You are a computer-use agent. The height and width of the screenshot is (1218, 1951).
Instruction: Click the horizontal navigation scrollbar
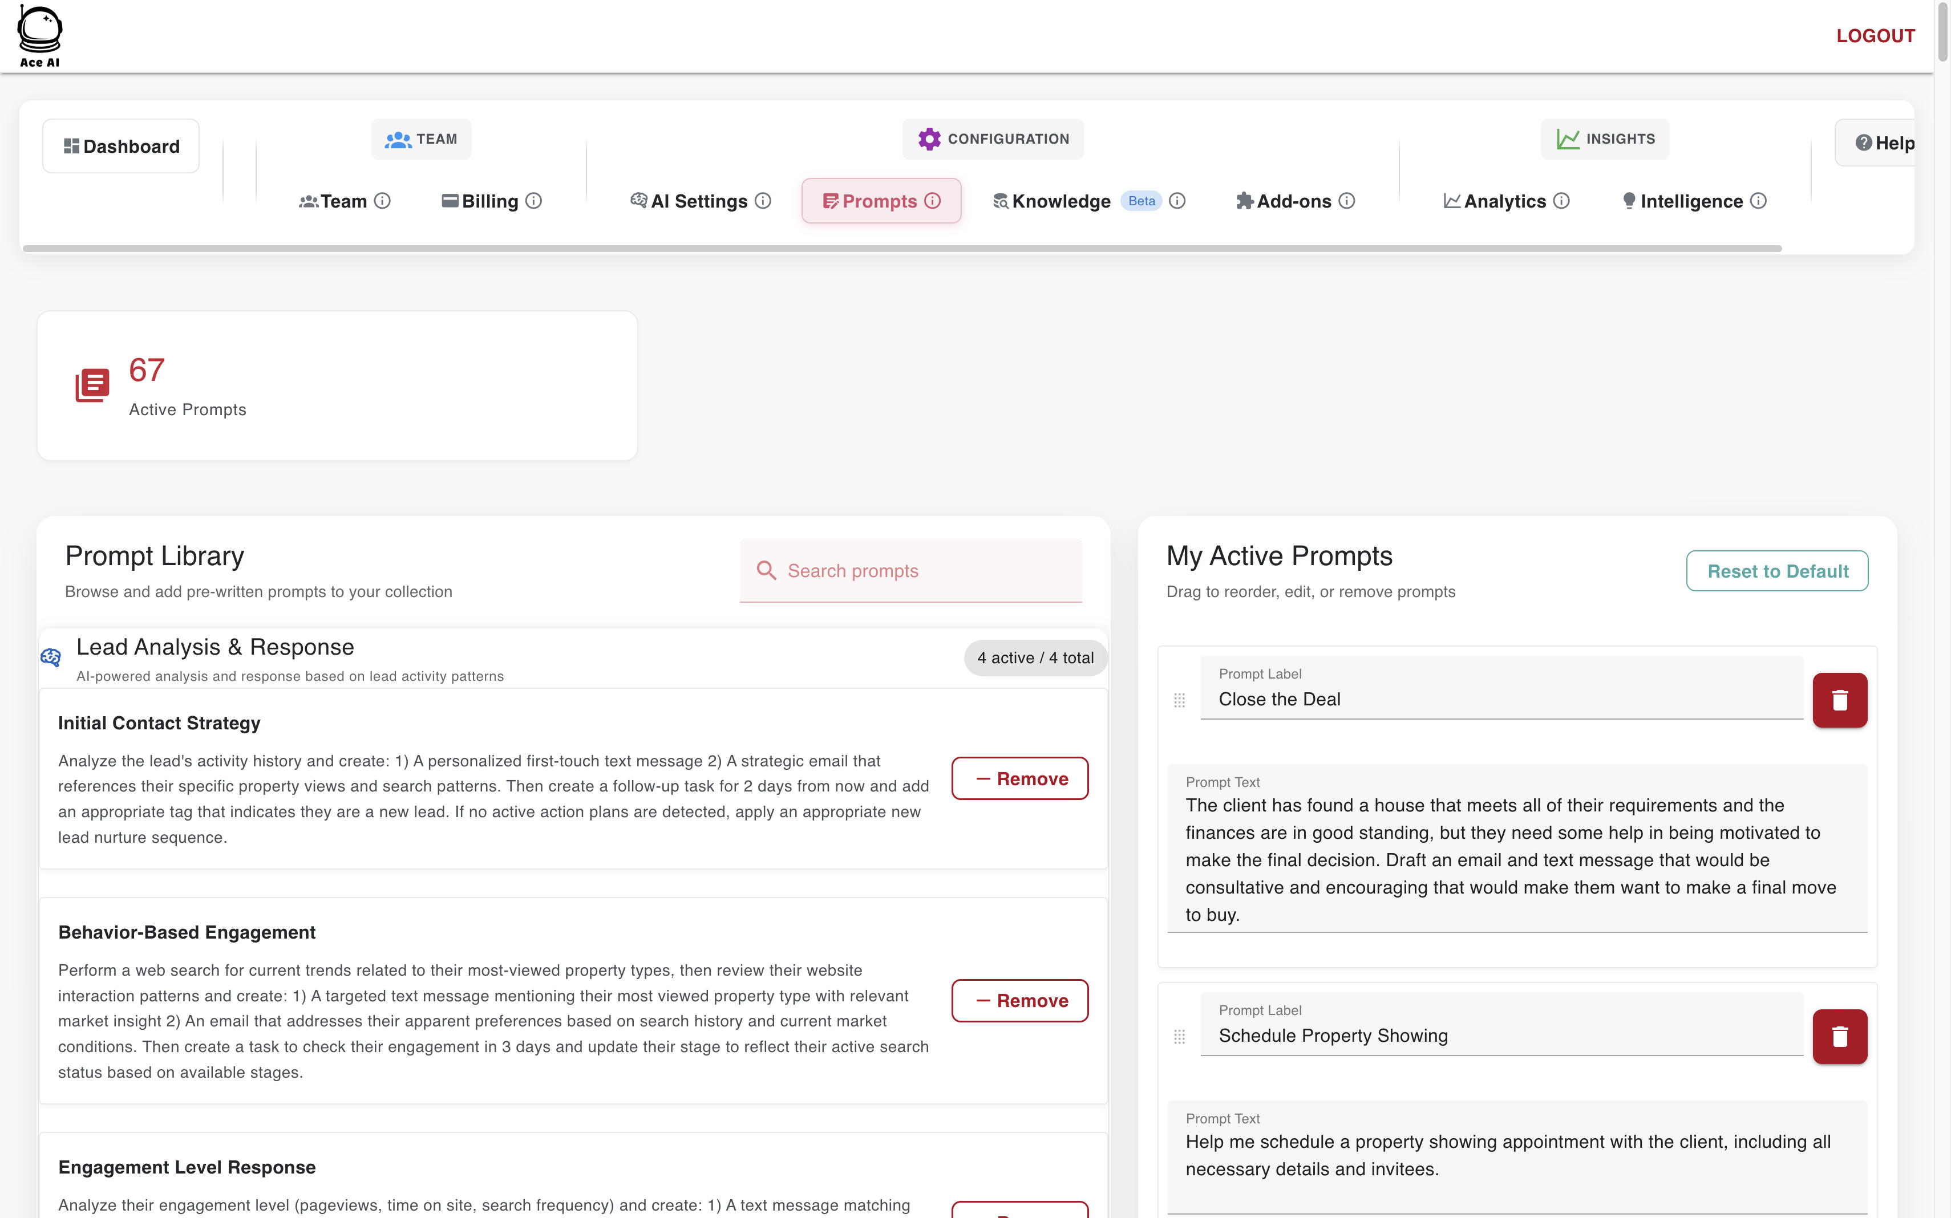(x=902, y=249)
